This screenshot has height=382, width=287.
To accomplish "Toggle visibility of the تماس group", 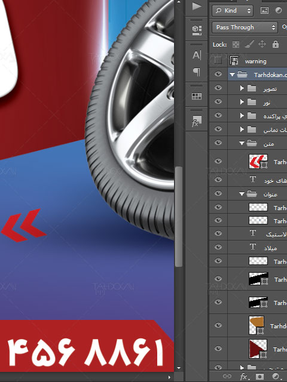I will tap(218, 129).
